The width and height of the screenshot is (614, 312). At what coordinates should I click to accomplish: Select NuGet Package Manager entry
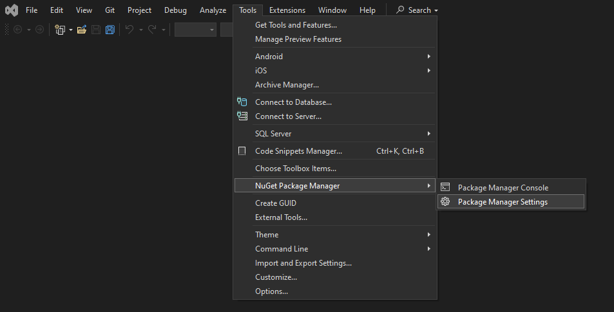(x=335, y=186)
